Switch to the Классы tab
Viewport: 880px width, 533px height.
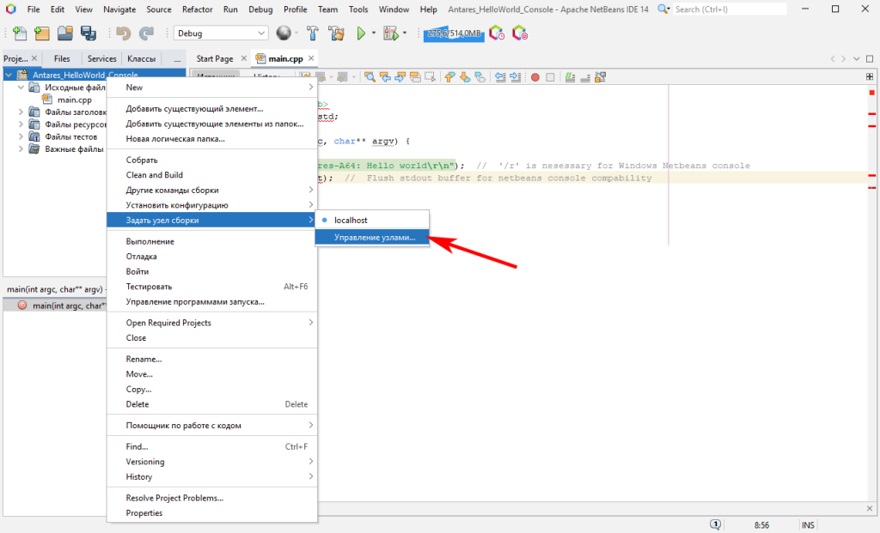coord(141,58)
